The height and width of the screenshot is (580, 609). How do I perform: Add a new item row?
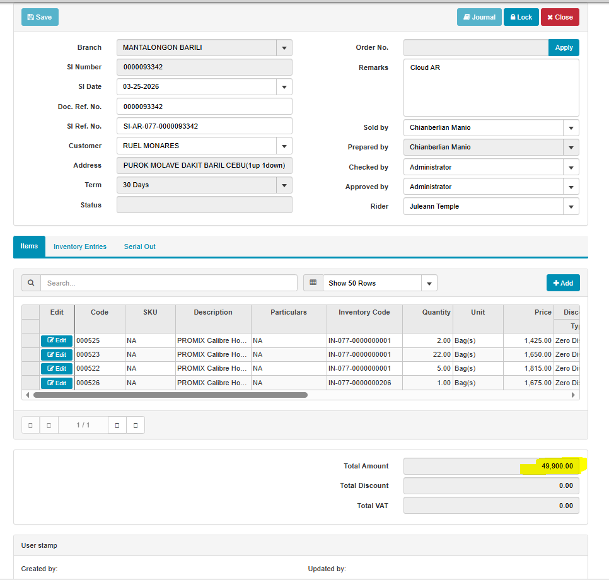[x=562, y=283]
